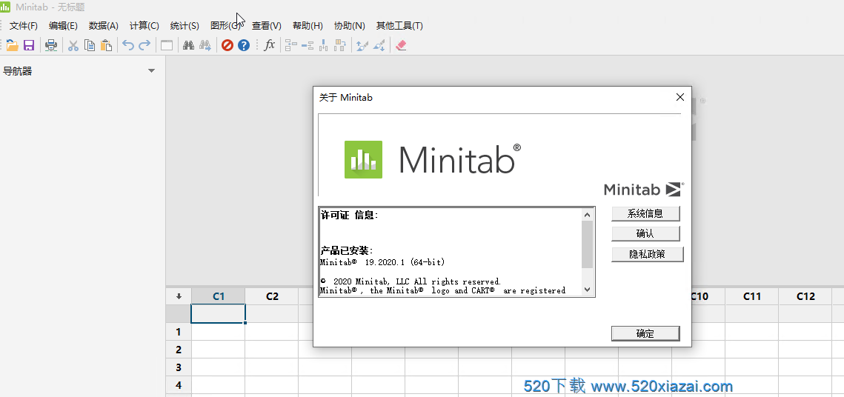This screenshot has height=397, width=844.
Task: Open the 协助(N) menu
Action: (349, 25)
